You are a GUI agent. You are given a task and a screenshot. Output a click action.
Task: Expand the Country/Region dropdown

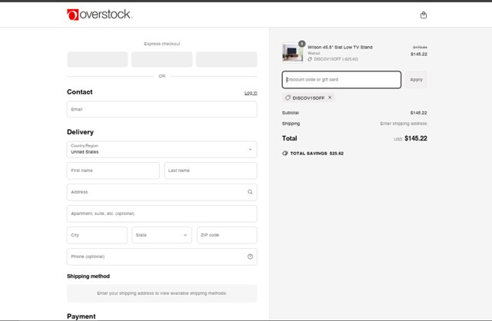coord(162,149)
